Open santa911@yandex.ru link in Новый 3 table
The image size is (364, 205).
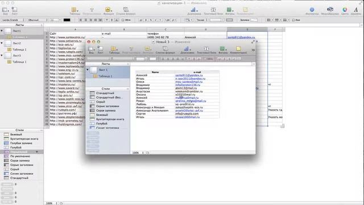189,75
